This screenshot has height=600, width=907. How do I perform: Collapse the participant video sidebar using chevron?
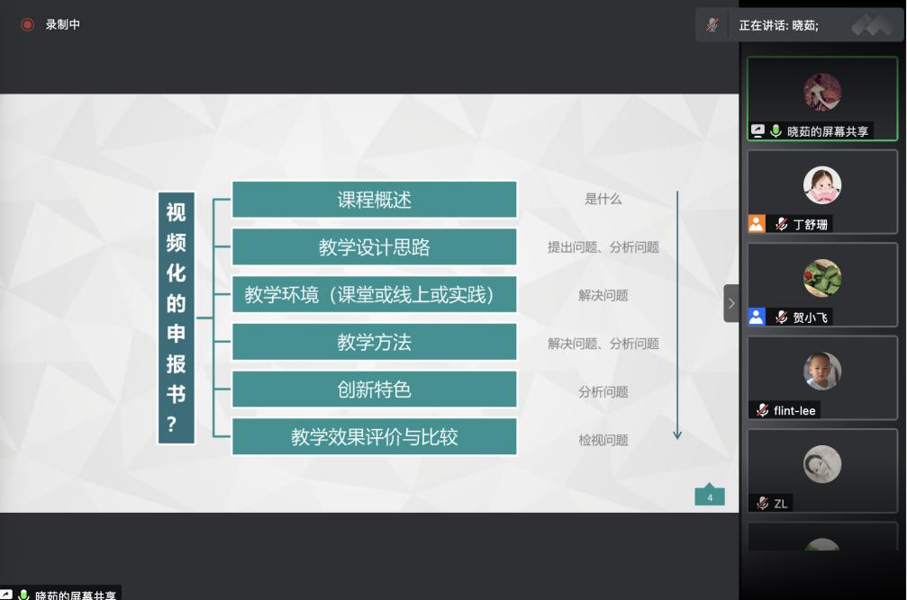(730, 303)
